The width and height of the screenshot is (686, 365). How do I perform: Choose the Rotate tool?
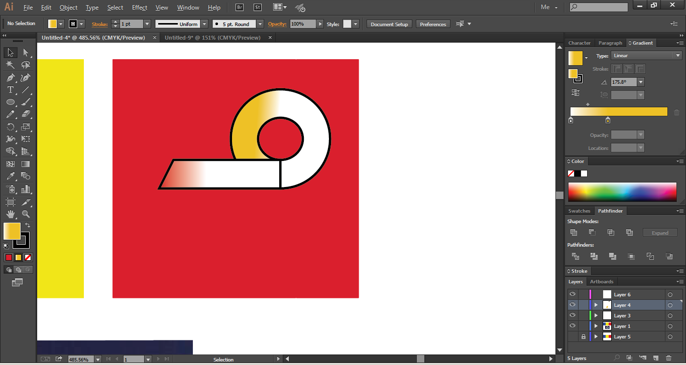point(11,127)
